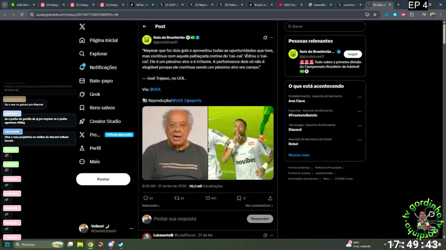Open File Explorer from taskbar

click(x=80, y=244)
